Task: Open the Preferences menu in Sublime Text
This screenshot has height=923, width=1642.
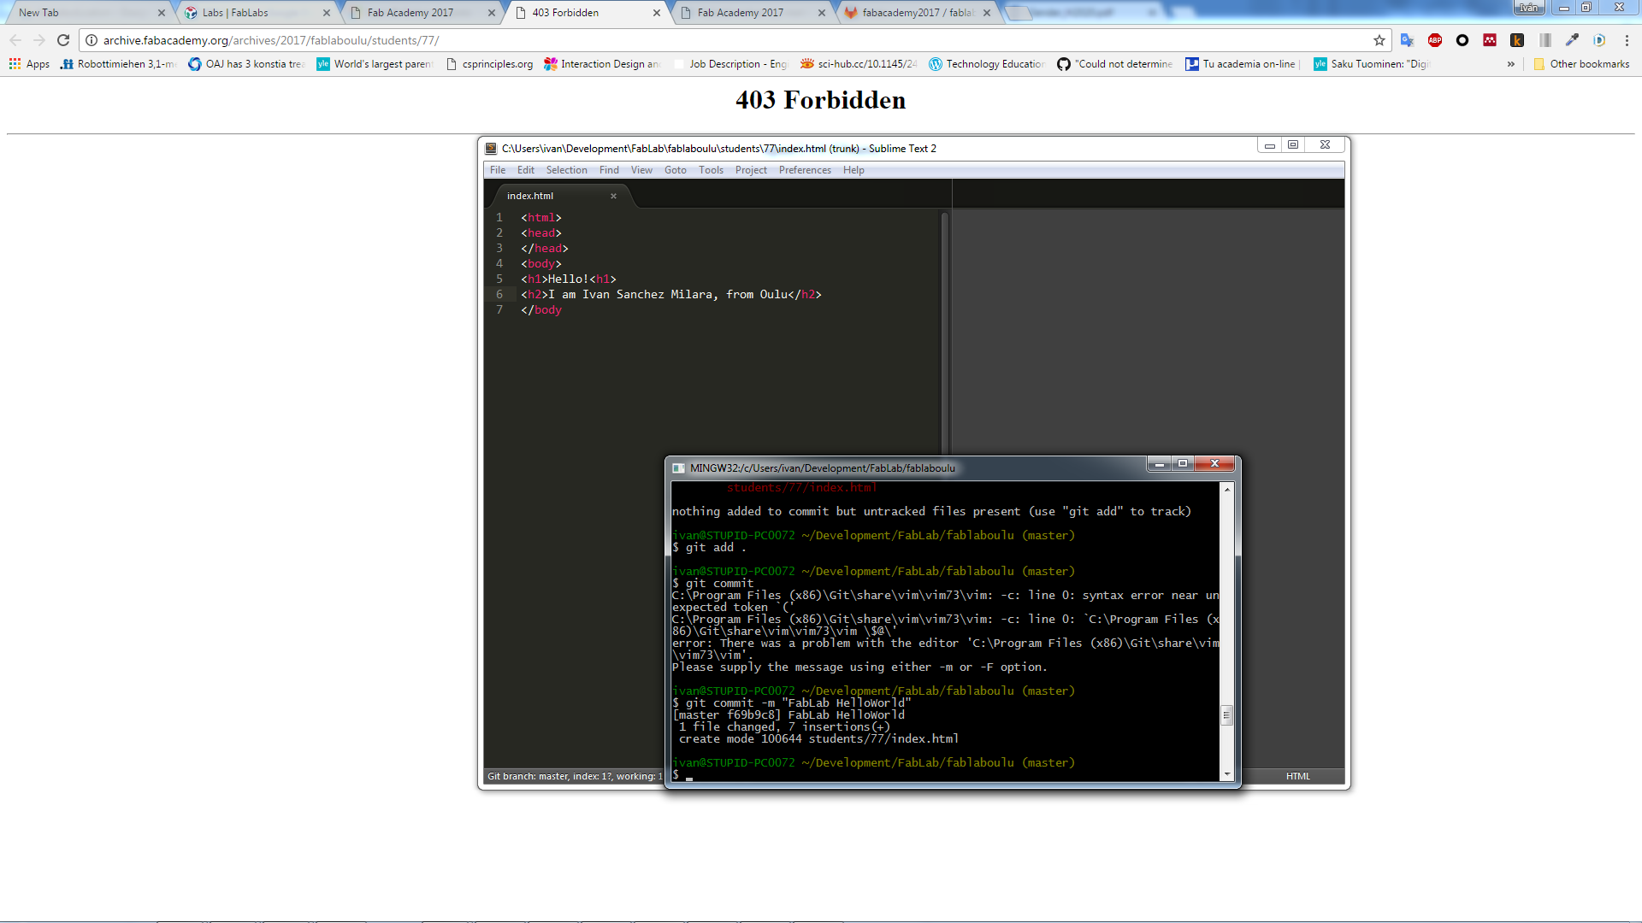Action: 805,170
